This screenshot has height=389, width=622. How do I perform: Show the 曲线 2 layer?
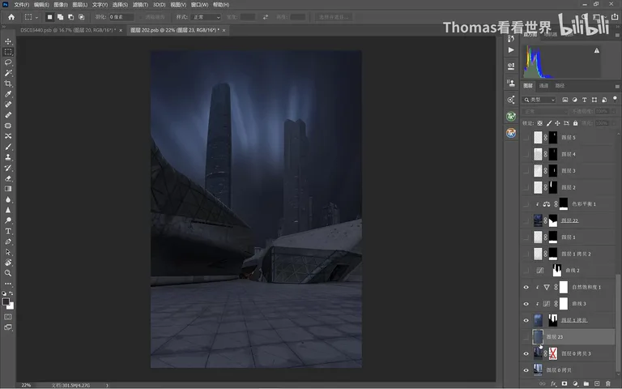[x=526, y=271]
